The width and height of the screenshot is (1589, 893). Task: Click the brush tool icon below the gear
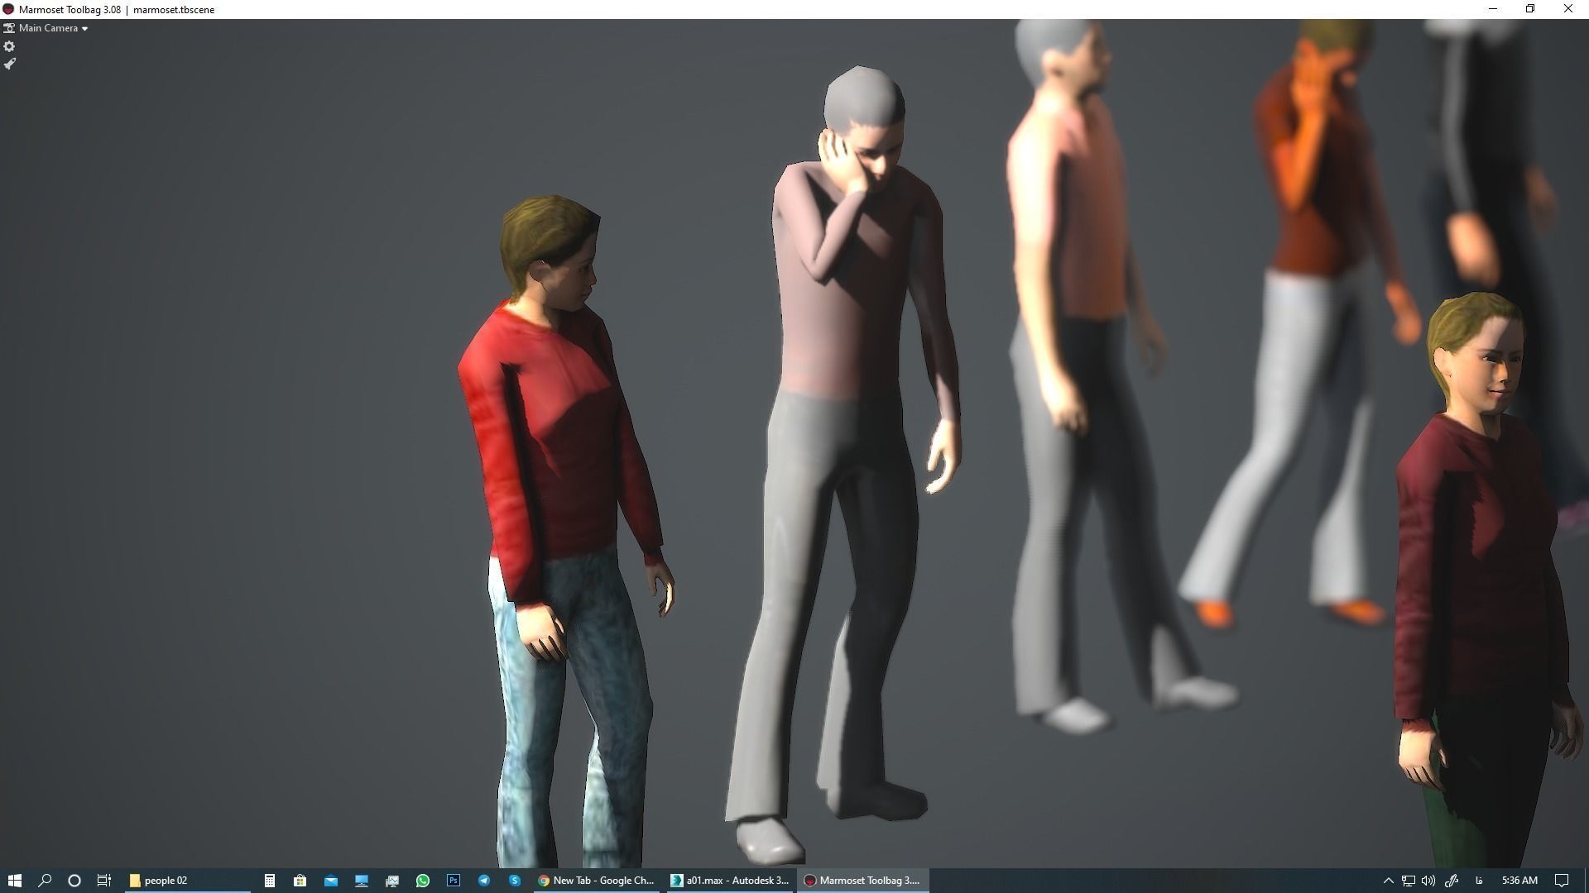tap(9, 64)
